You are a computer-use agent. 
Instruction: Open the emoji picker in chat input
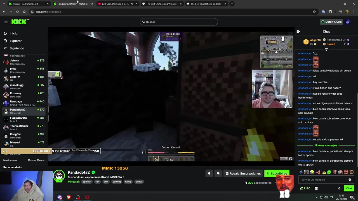(350, 180)
